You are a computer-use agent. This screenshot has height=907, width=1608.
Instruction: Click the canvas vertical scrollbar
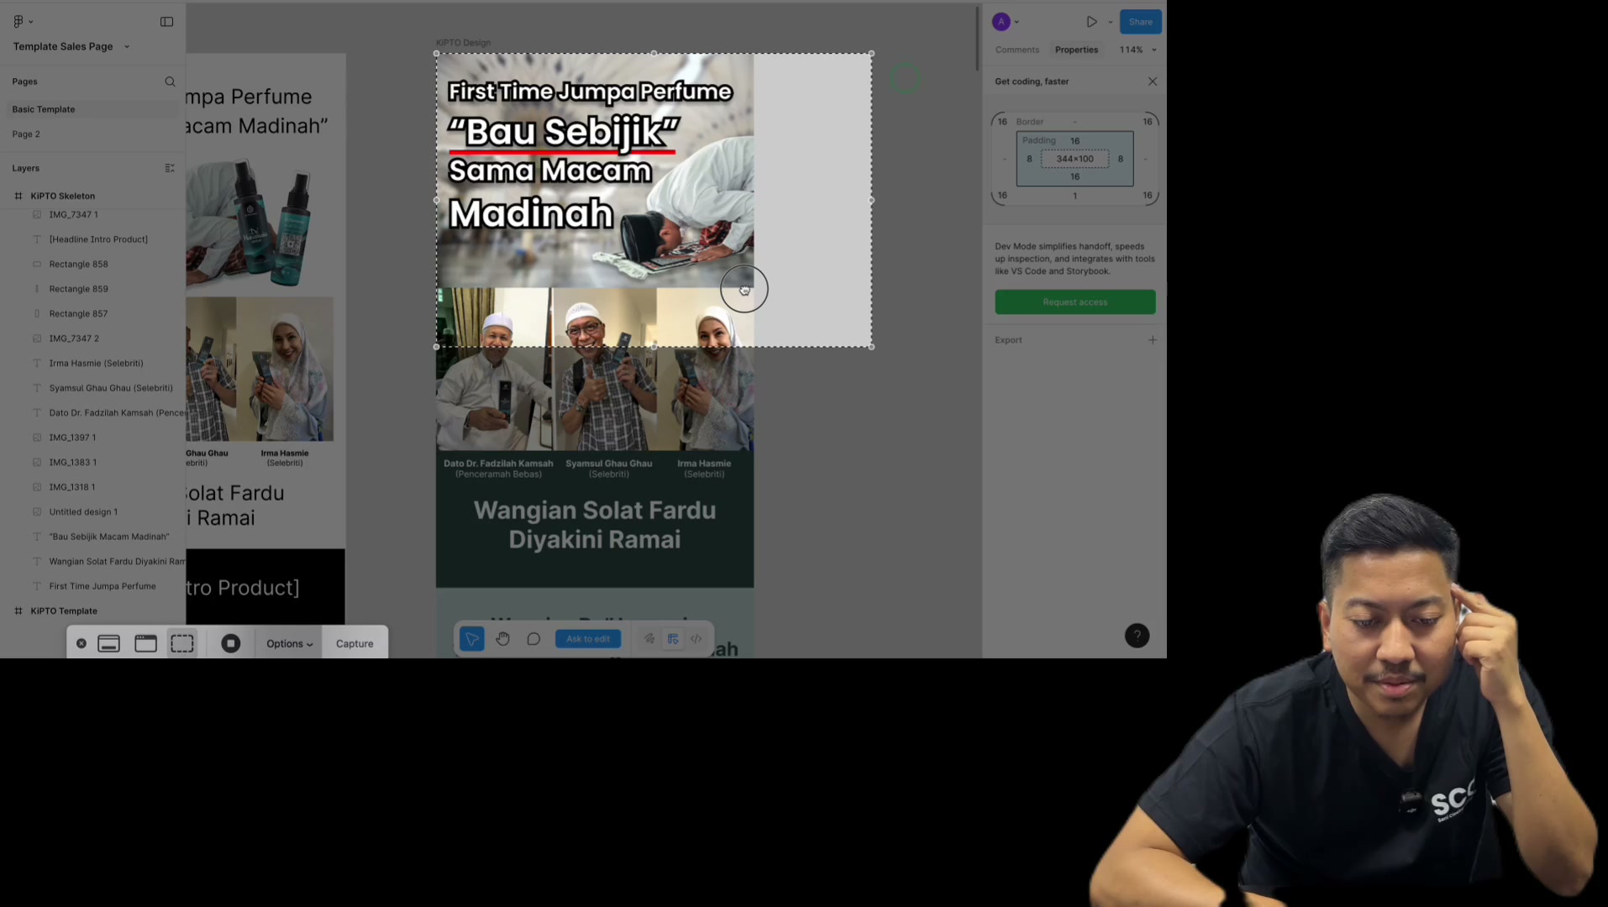click(977, 38)
